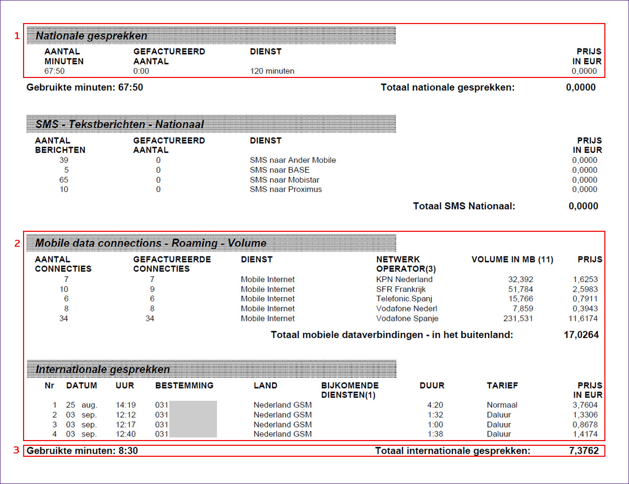Click the 7,3762 international calls total
This screenshot has width=629, height=484.
click(x=583, y=451)
